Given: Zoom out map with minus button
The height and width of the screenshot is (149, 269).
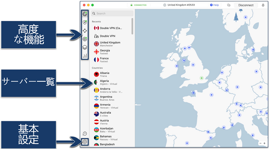Looking at the screenshot, I should tap(260, 143).
